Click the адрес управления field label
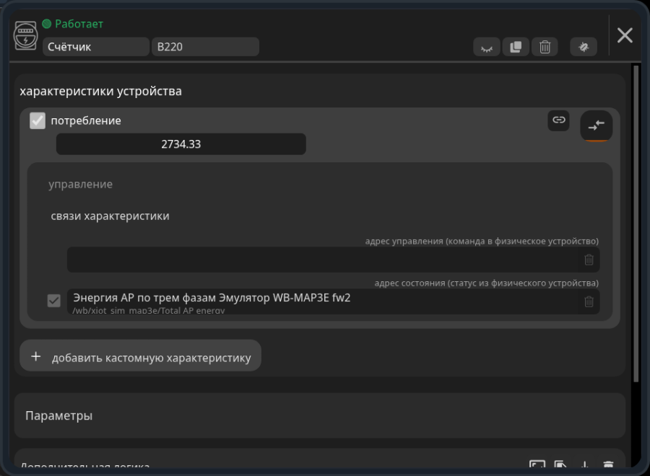 click(482, 242)
